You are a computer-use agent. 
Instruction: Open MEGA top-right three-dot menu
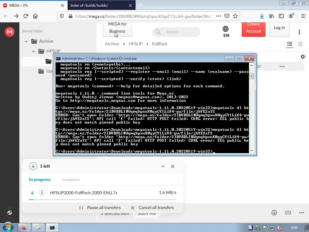[x=299, y=32]
